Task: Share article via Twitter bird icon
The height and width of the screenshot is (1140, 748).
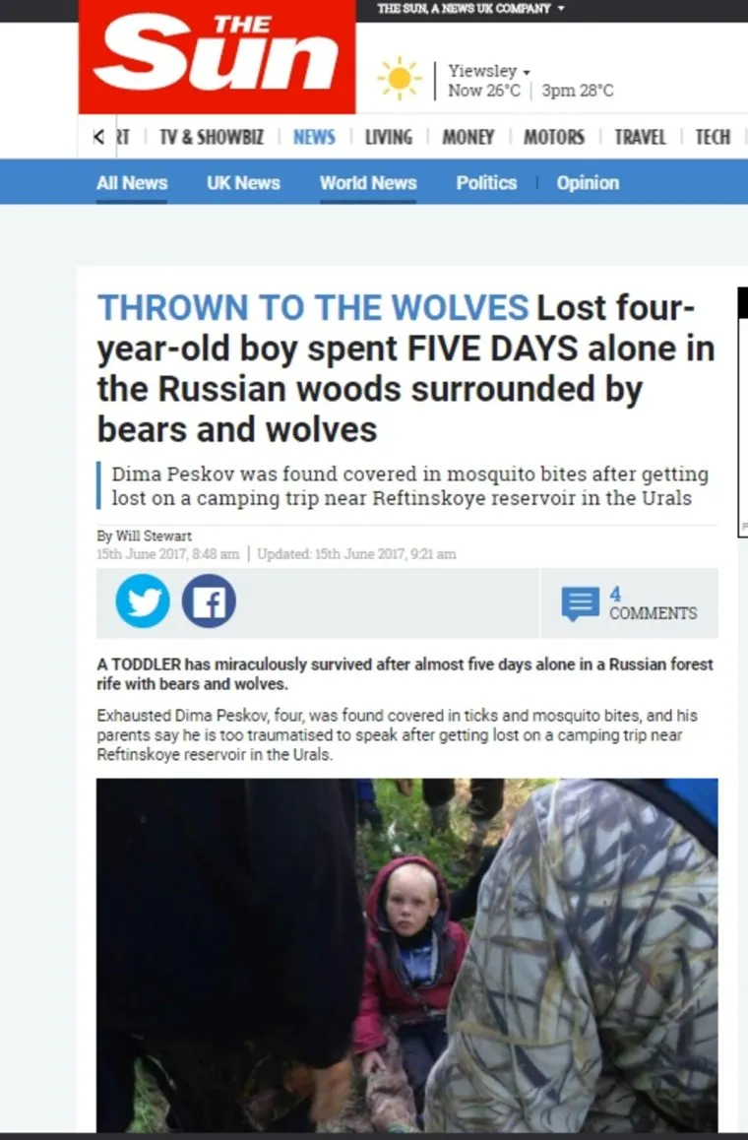Action: click(143, 602)
